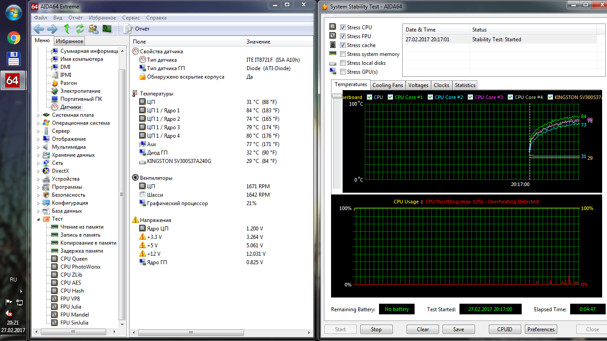Expand the Операционная система tree node
Screen dimensions: 607x341
coord(39,123)
